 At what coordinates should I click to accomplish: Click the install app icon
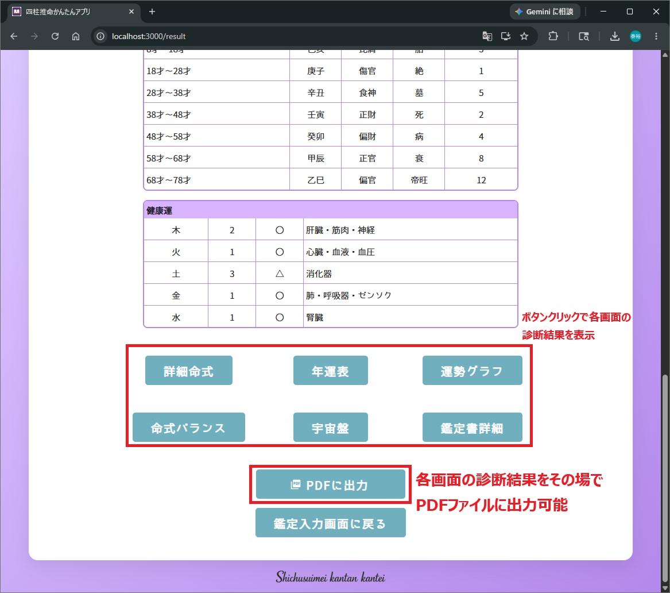coord(505,36)
